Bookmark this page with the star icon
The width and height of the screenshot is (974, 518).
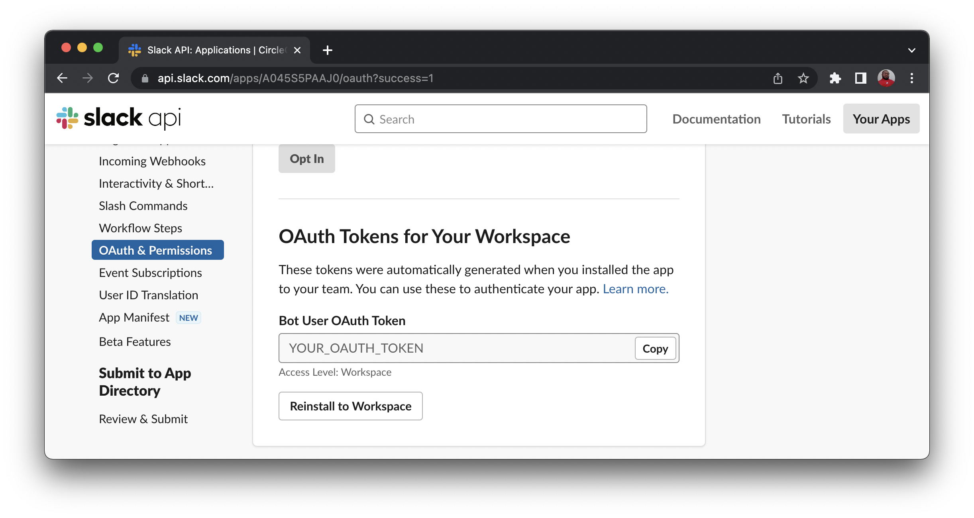tap(803, 78)
